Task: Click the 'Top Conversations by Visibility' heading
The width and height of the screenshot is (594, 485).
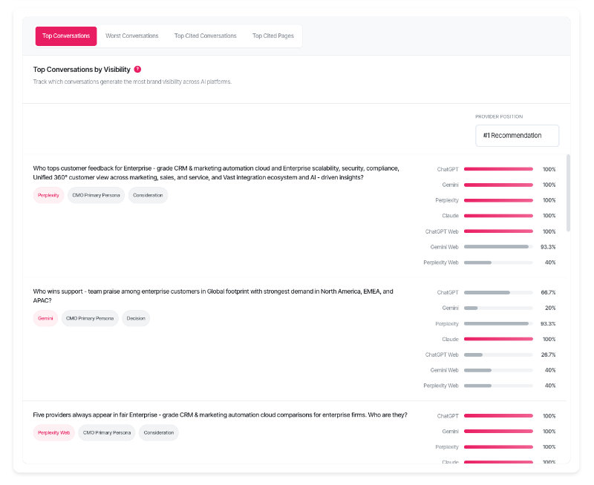Action: pos(82,70)
